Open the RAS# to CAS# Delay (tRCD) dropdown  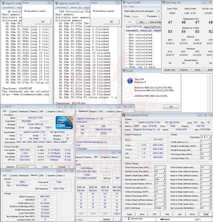click(210, 146)
